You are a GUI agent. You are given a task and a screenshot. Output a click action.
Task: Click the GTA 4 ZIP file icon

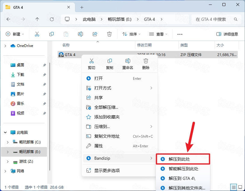point(61,55)
